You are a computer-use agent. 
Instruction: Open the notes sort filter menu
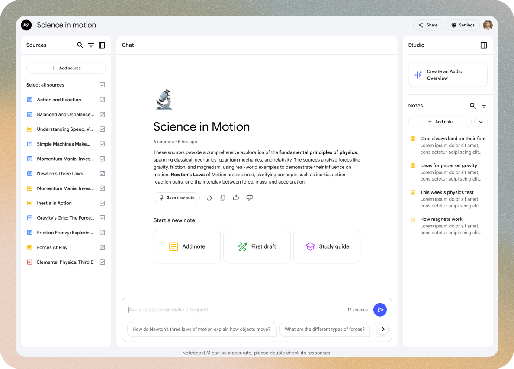[x=484, y=106]
